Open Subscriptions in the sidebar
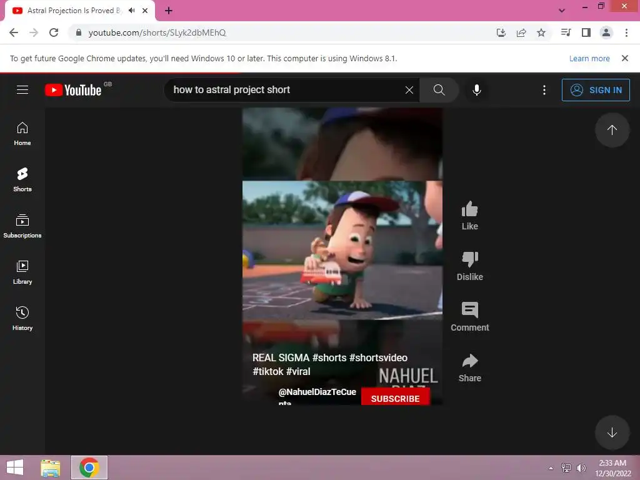This screenshot has height=480, width=640. pos(22,226)
